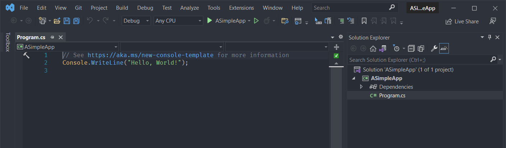Viewport: 506px width, 148px height.
Task: Click the Save All toolbar icon
Action: pos(76,21)
